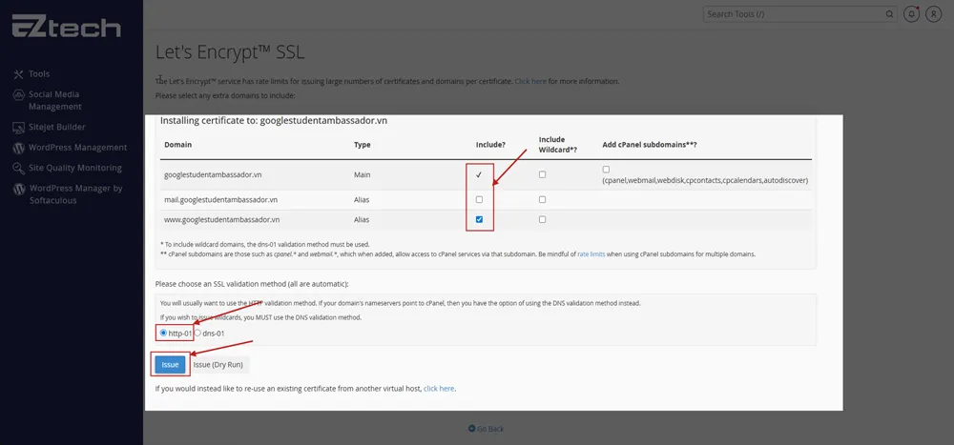The height and width of the screenshot is (445, 954).
Task: Open Sitejet Builder menu item
Action: [x=57, y=127]
